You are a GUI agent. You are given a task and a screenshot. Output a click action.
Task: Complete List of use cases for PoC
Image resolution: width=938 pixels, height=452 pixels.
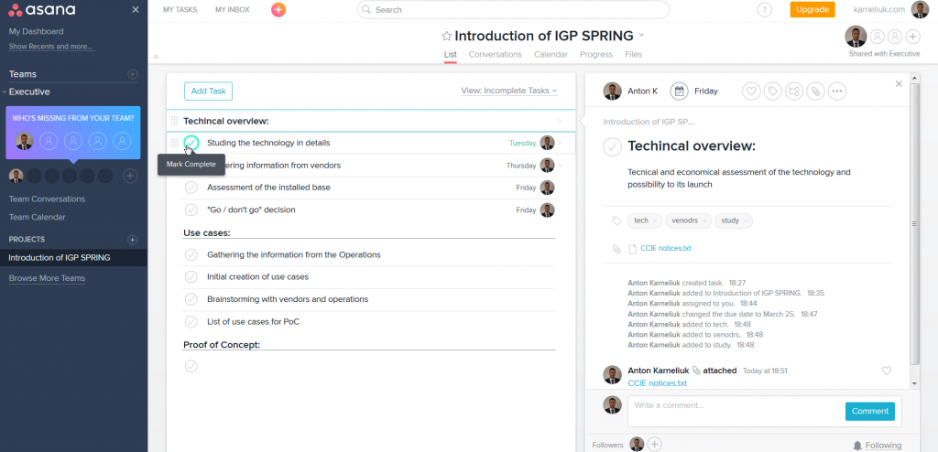[x=191, y=322]
